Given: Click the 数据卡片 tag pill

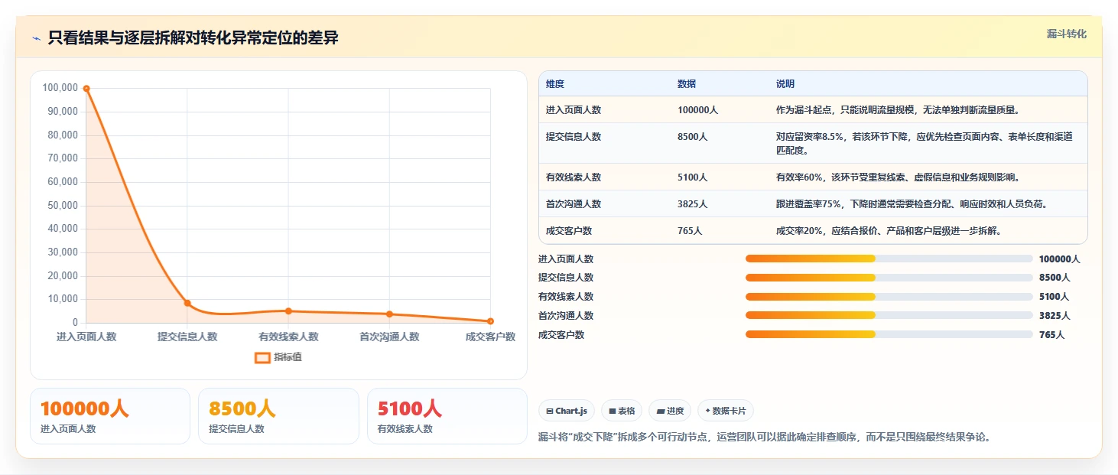Looking at the screenshot, I should 726,411.
